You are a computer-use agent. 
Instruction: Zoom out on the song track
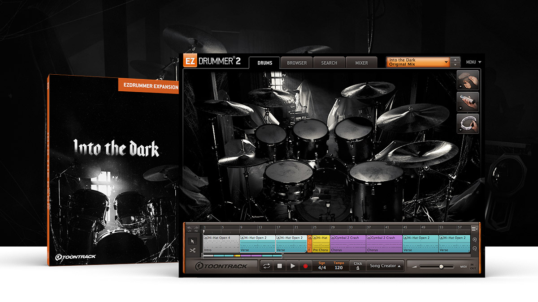tap(475, 248)
